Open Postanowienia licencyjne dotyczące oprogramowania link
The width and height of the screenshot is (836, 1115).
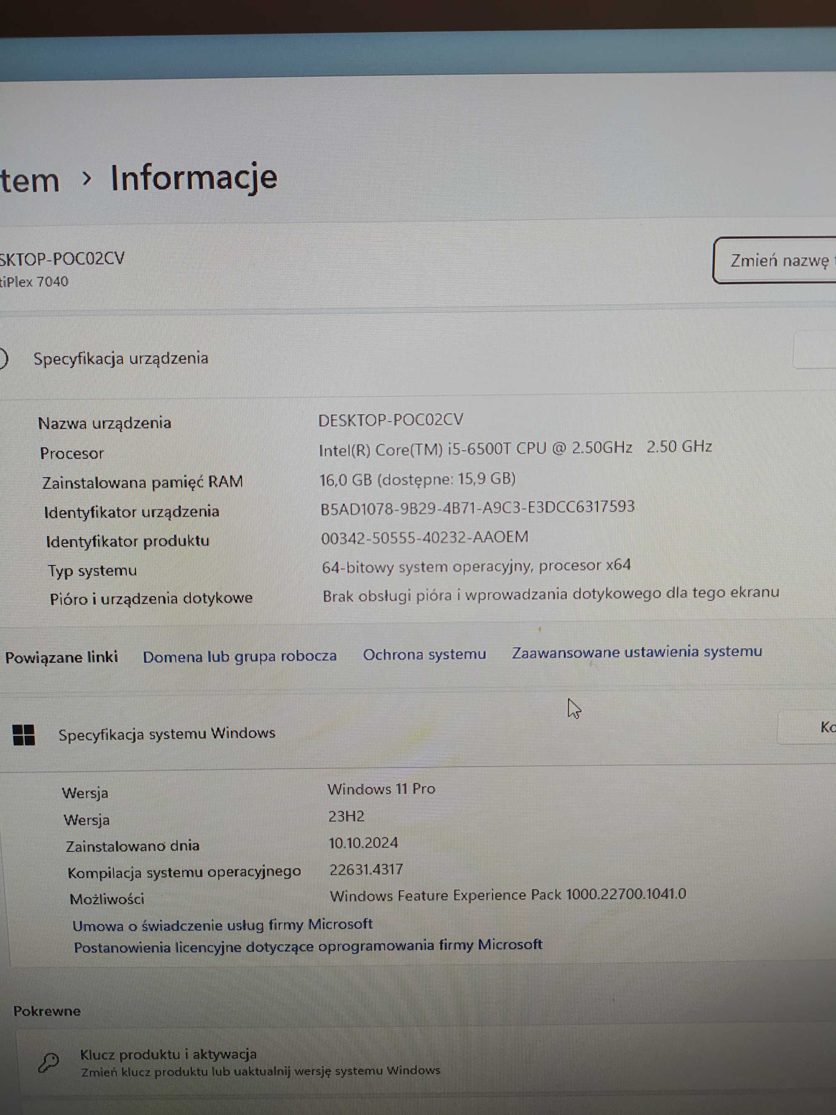click(308, 946)
